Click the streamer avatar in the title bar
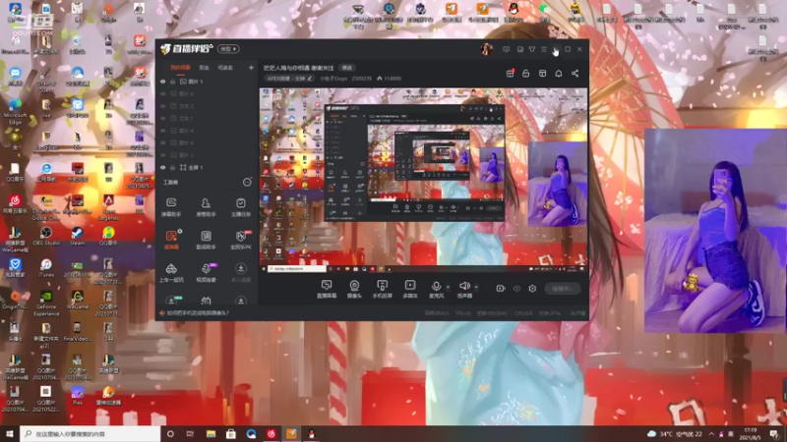 coord(486,48)
